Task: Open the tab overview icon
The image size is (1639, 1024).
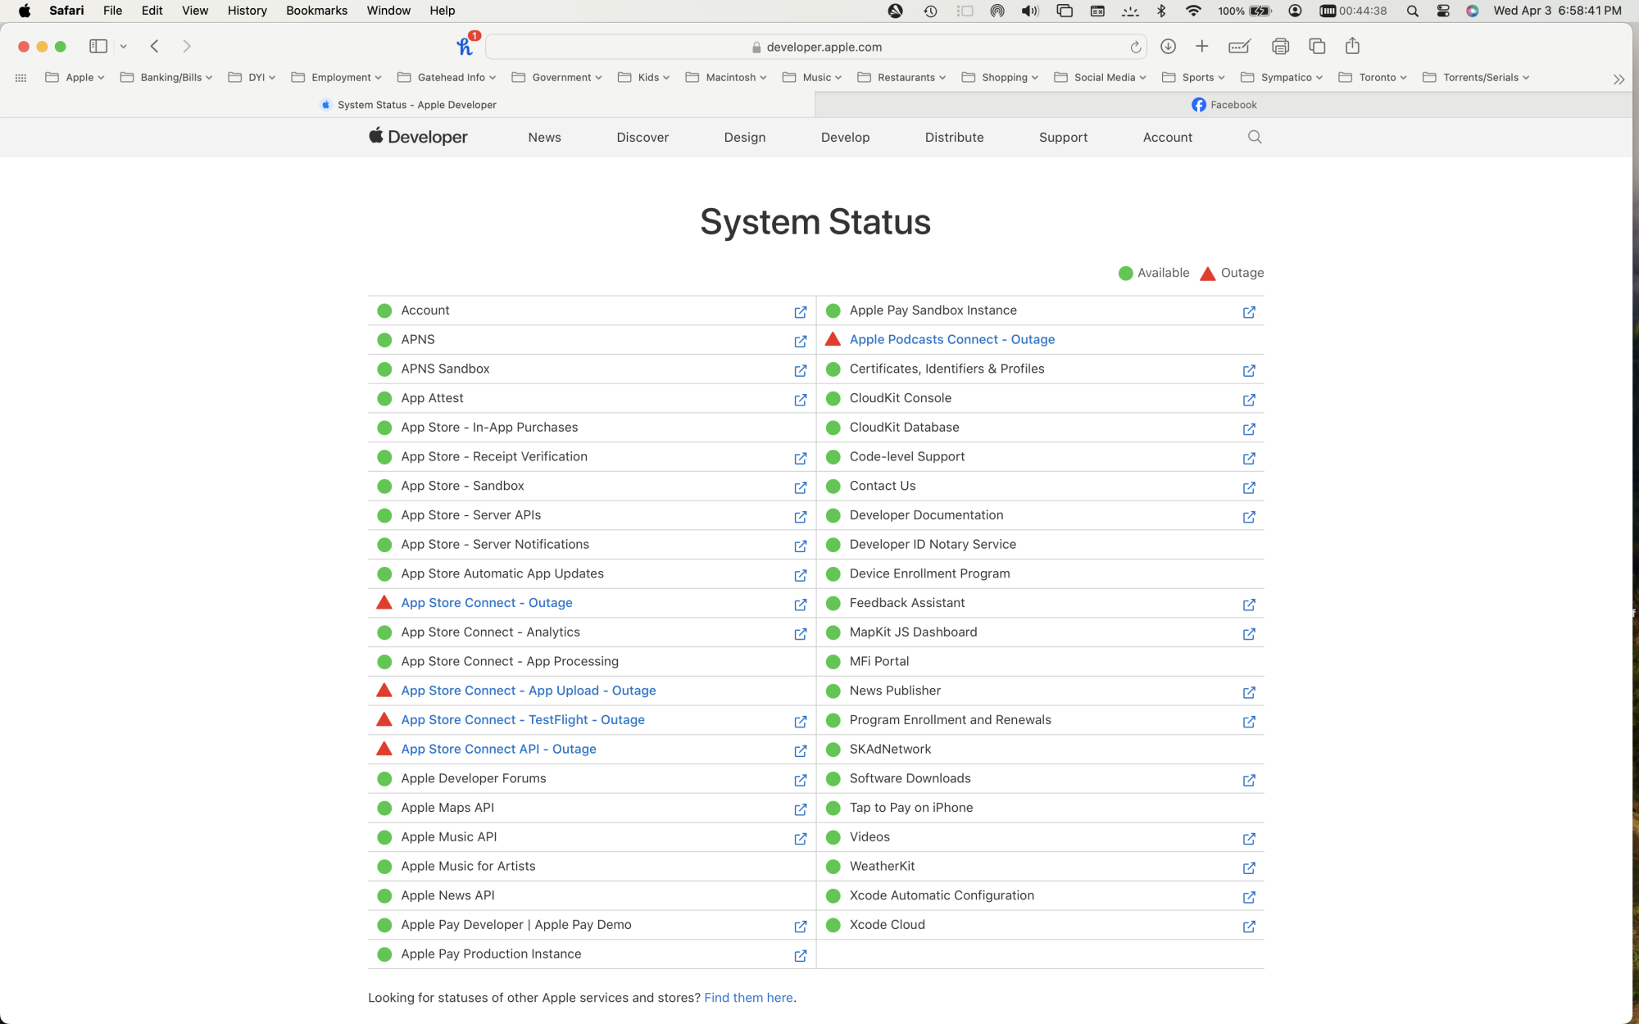Action: [x=1317, y=47]
